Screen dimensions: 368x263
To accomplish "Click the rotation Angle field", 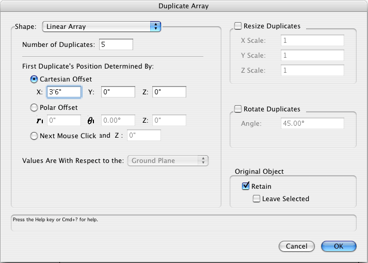I will click(312, 124).
